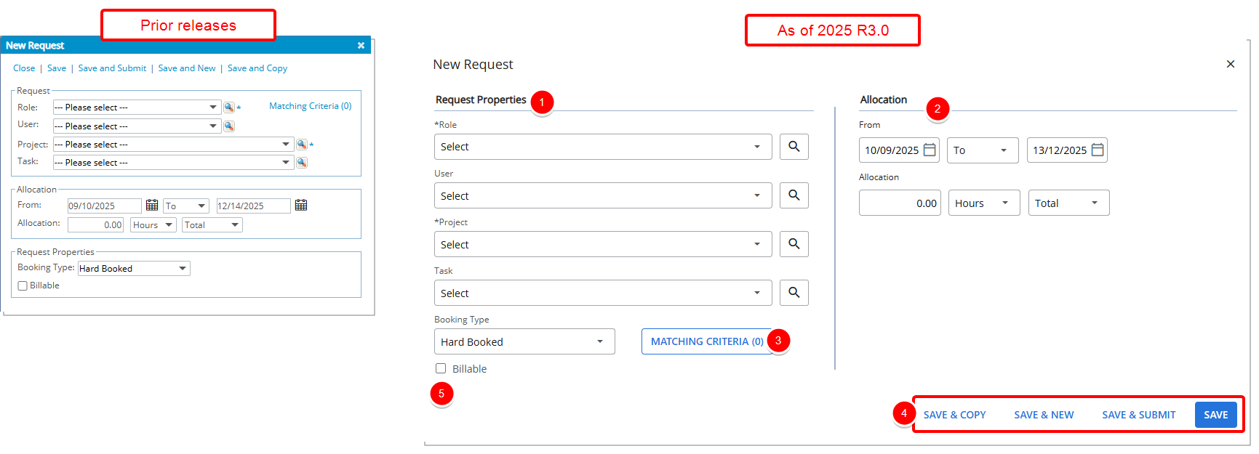Tick the Billable checkbox in the old dialog
Viewport: 1259px width, 454px height.
[23, 286]
